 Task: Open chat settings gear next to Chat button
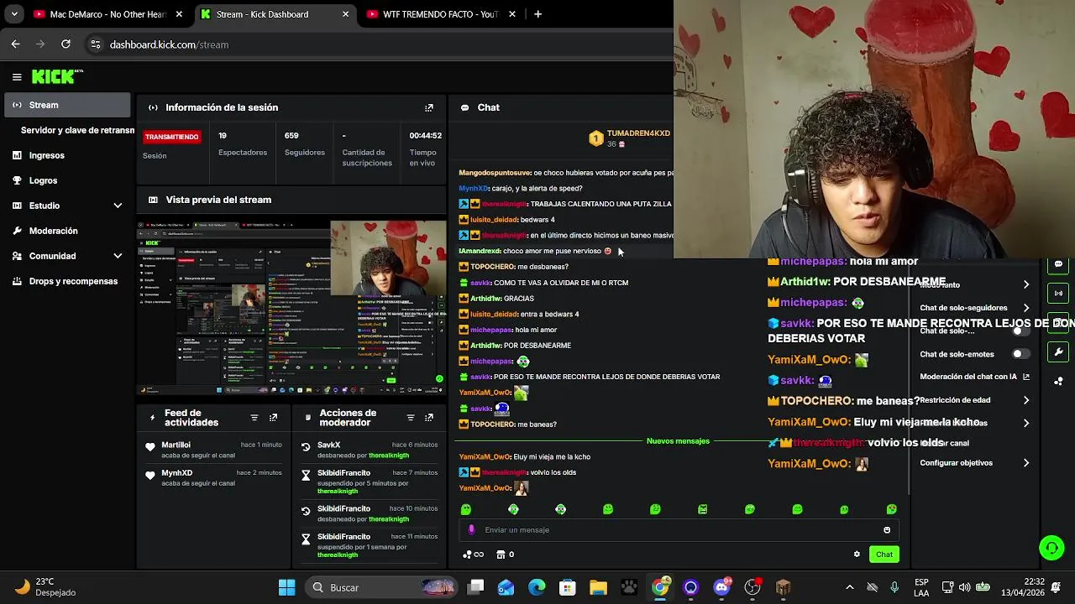(857, 554)
